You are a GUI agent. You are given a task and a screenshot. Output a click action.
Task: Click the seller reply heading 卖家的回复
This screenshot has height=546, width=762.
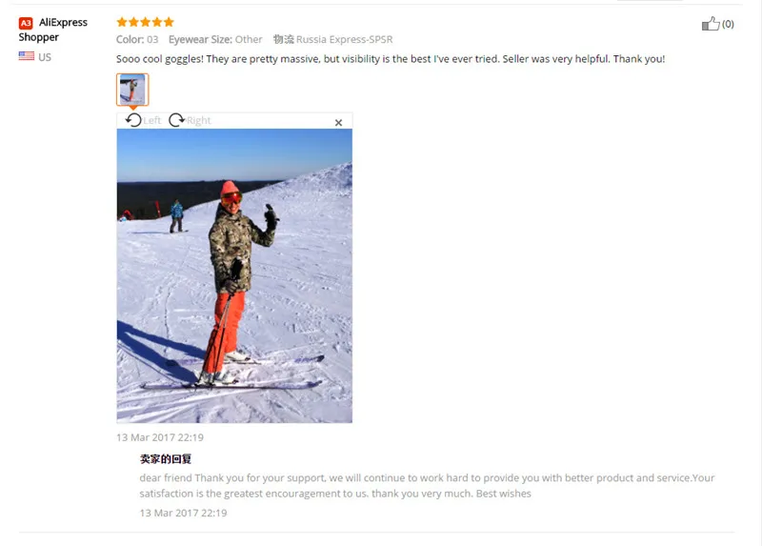point(166,459)
